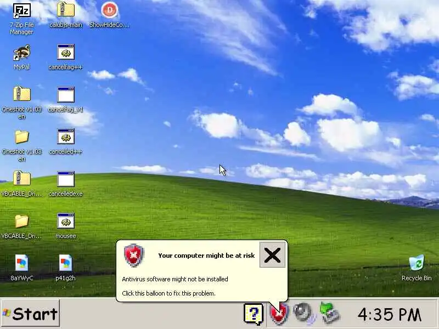Click 'Antivirus software might not be installed' text

[175, 279]
